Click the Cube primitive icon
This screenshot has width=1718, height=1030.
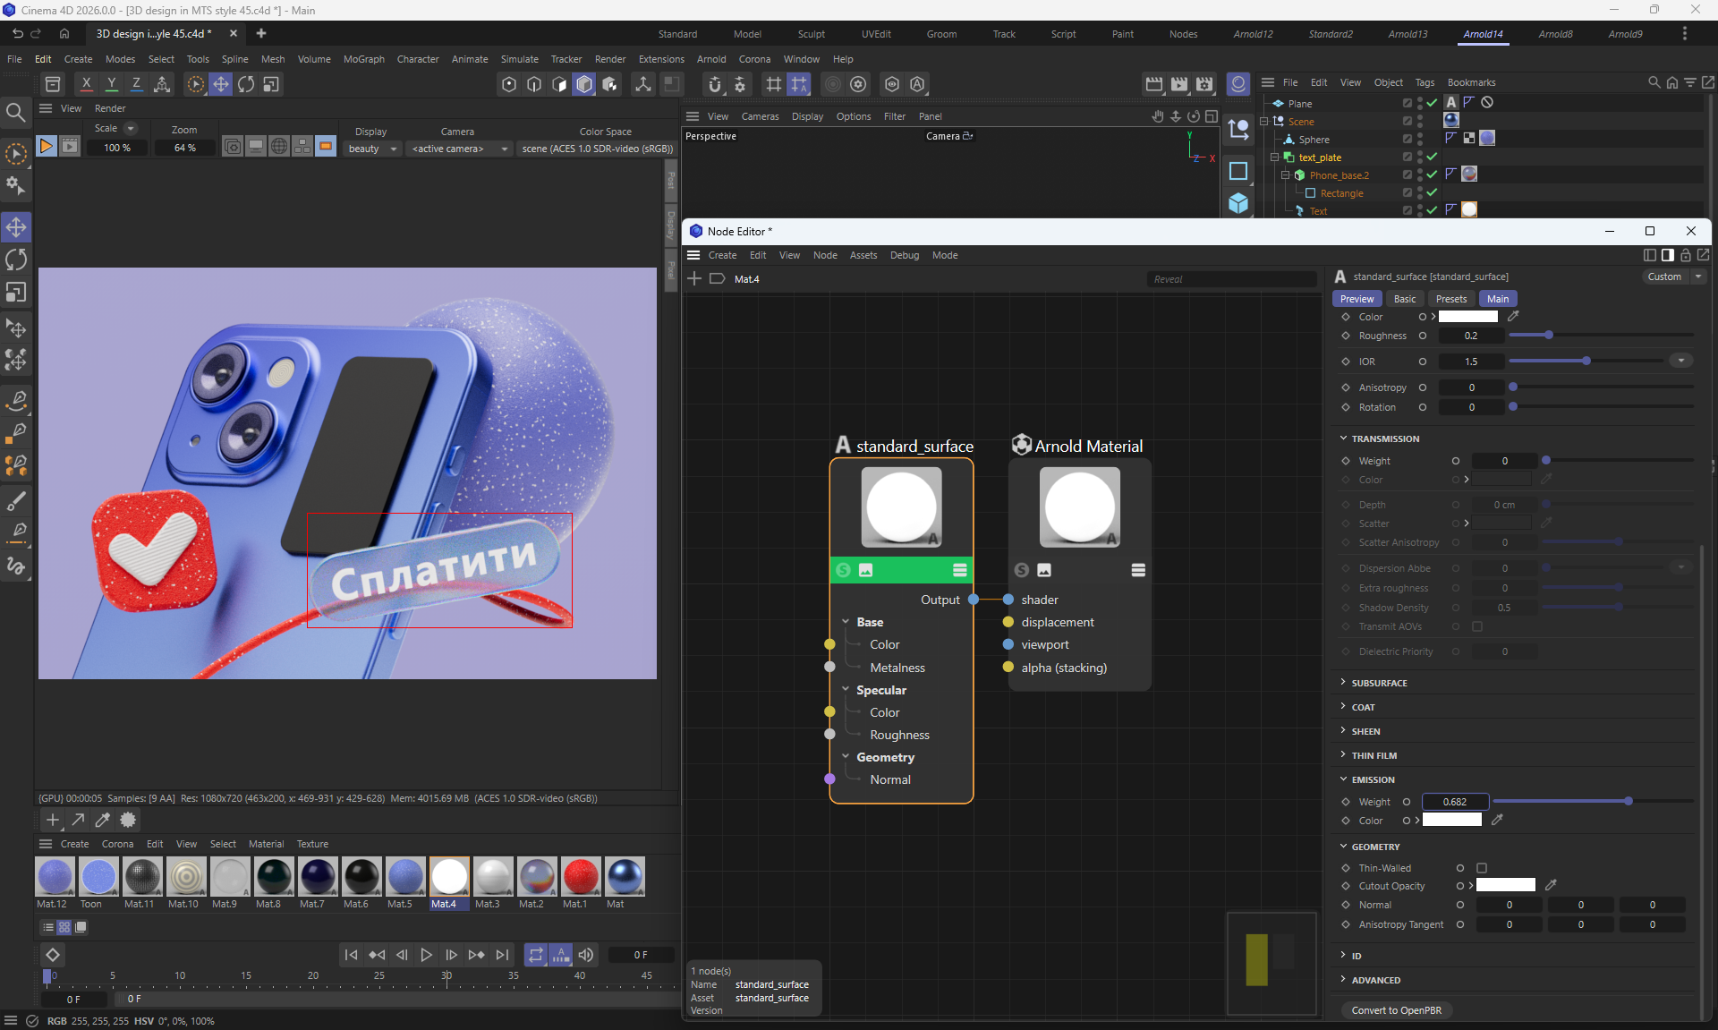click(x=1238, y=203)
